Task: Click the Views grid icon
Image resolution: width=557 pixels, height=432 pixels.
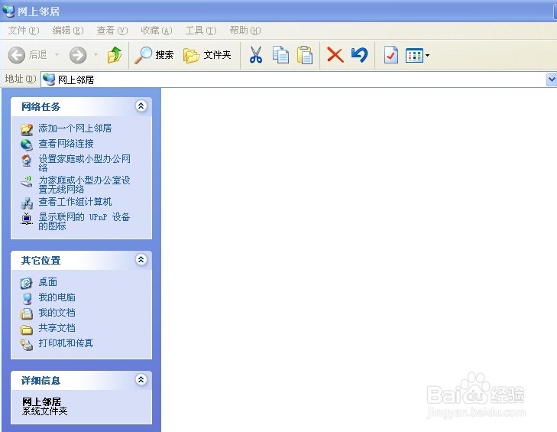Action: coord(414,55)
